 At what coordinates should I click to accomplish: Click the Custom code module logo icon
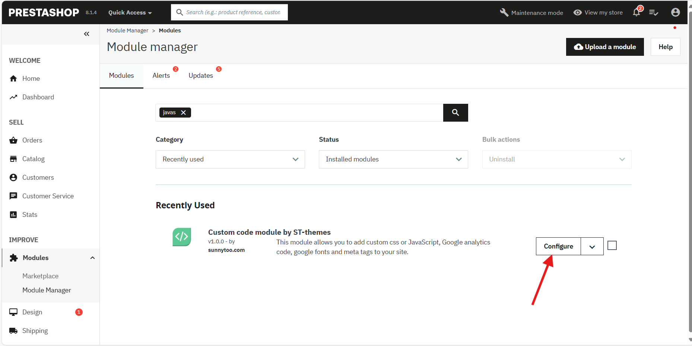(x=182, y=237)
